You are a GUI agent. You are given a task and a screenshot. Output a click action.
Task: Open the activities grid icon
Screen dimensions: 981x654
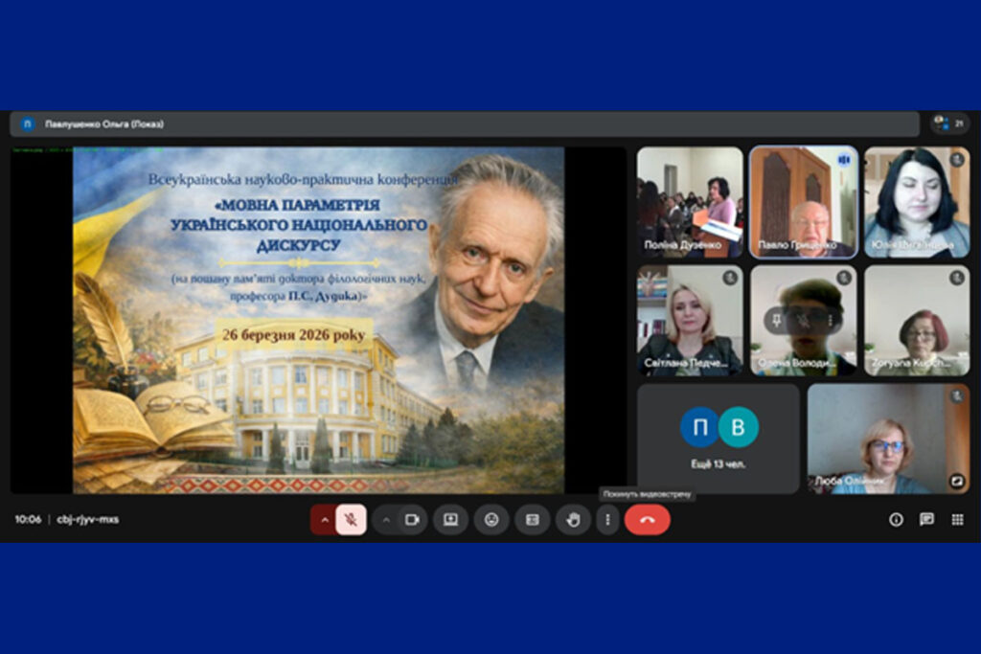point(957,520)
